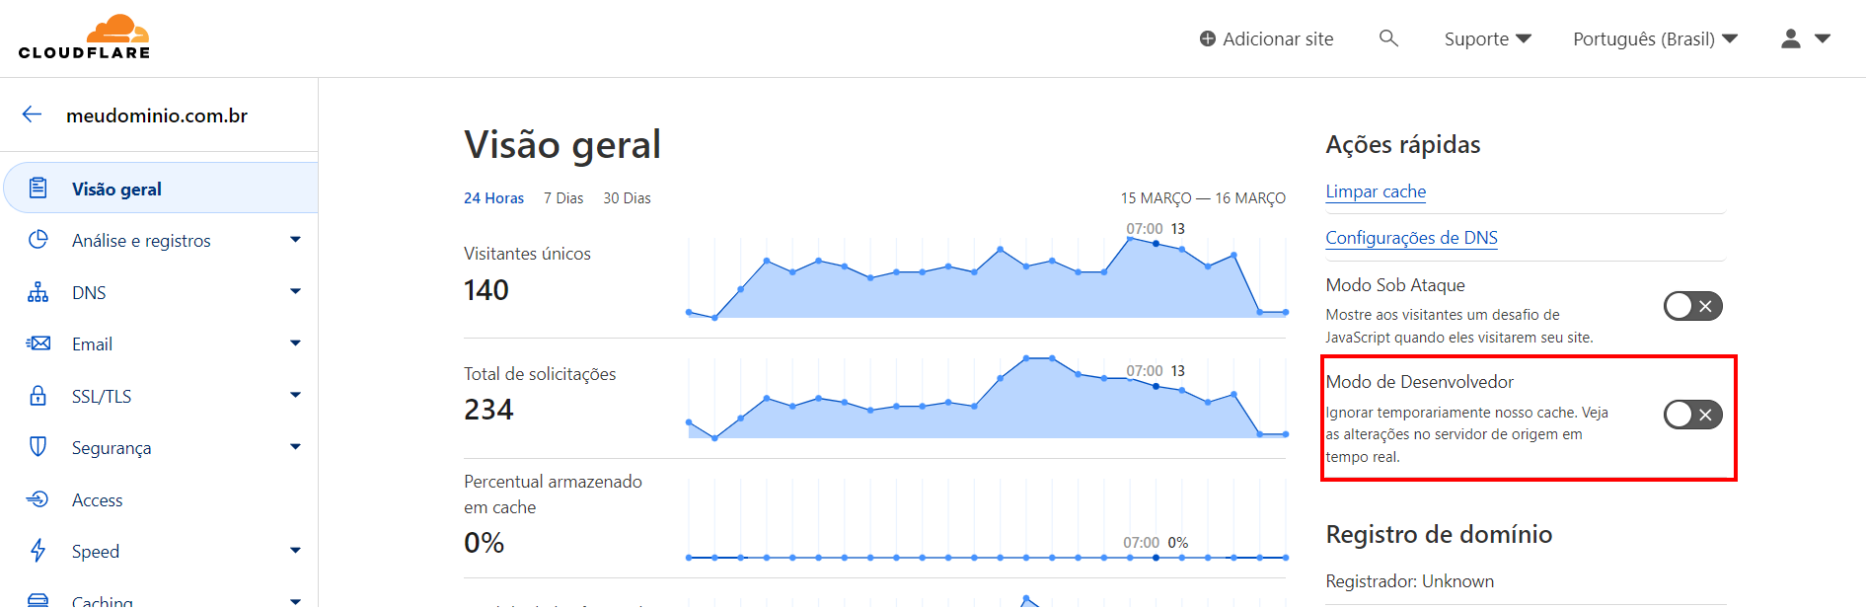Select the Visão geral sidebar icon

(38, 188)
